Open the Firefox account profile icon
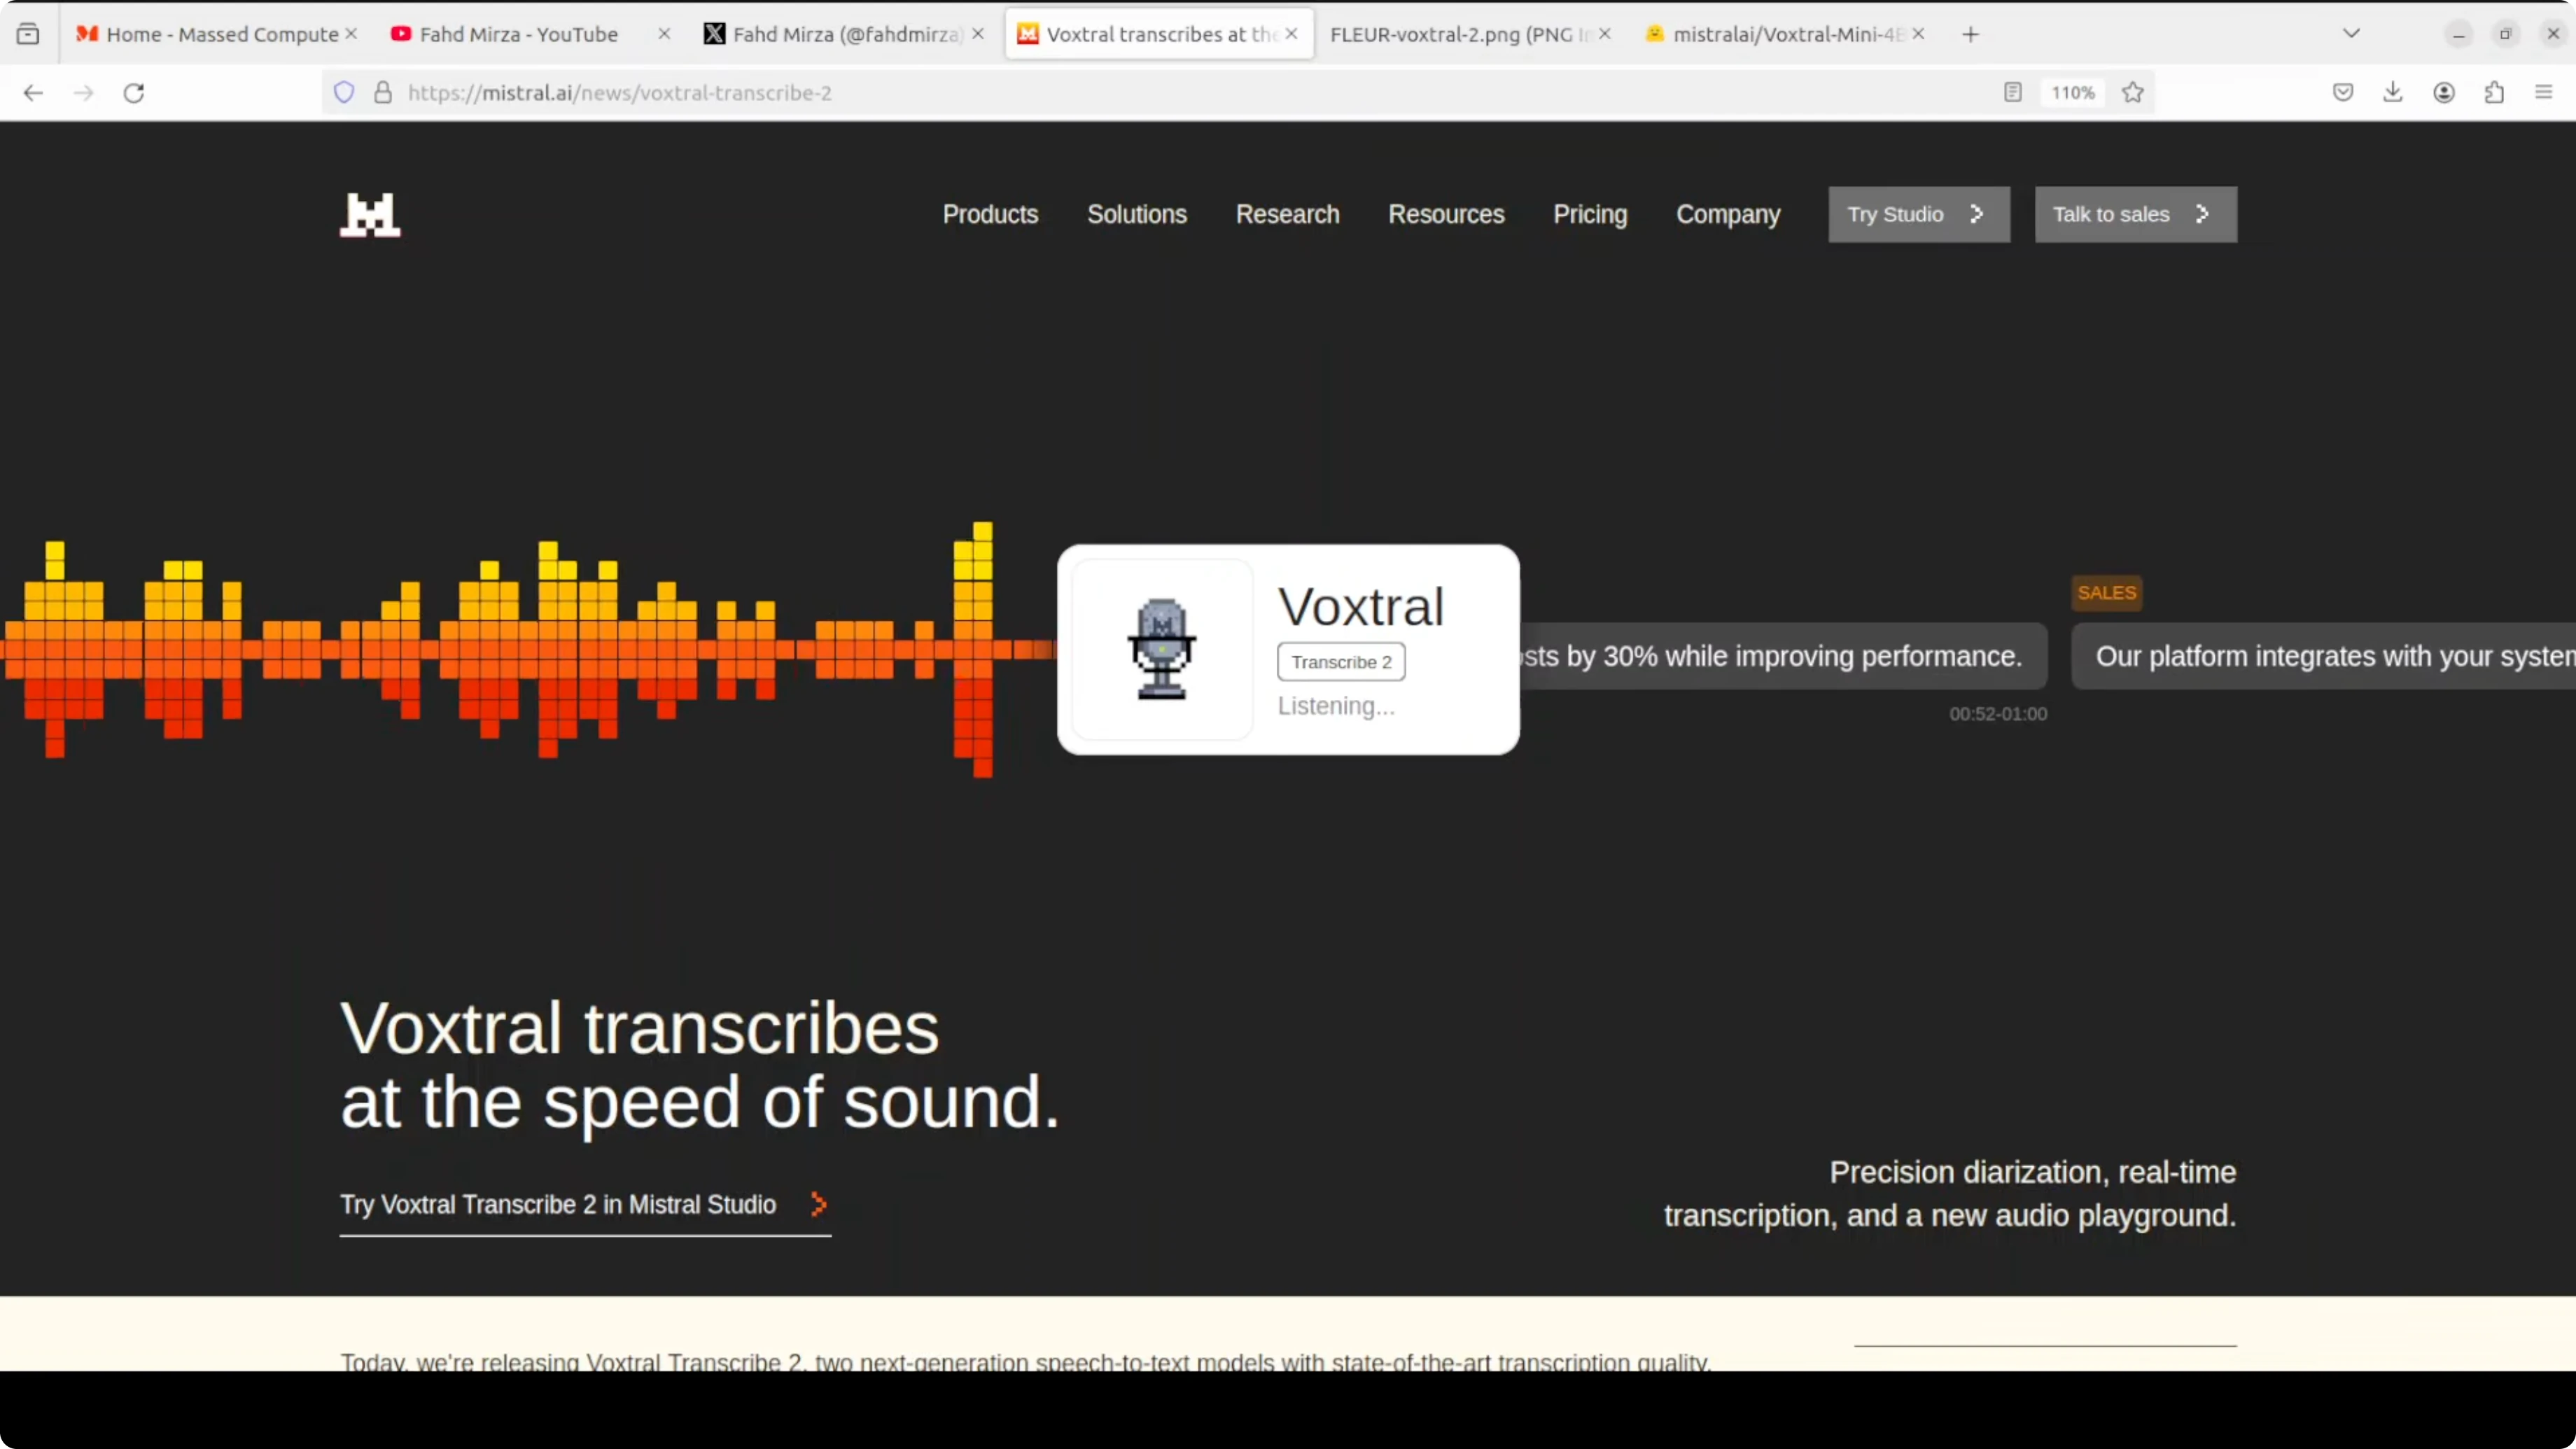This screenshot has height=1449, width=2576. pyautogui.click(x=2443, y=93)
